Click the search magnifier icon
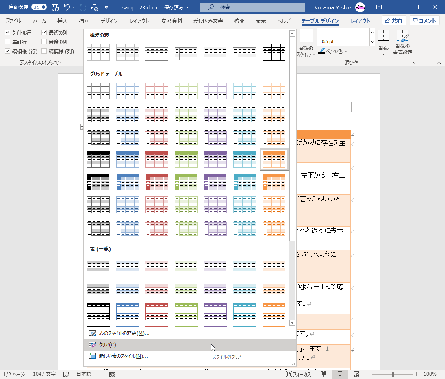This screenshot has height=379, width=445. coord(211,7)
